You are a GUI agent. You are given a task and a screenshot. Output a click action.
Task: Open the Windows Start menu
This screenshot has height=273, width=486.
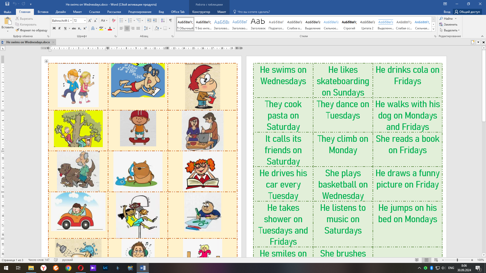coord(6,268)
